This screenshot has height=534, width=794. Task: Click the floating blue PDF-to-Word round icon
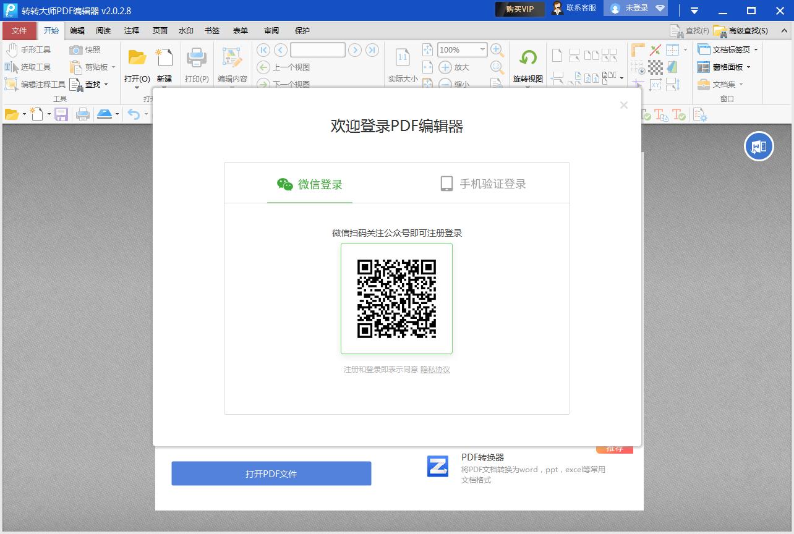click(x=759, y=146)
